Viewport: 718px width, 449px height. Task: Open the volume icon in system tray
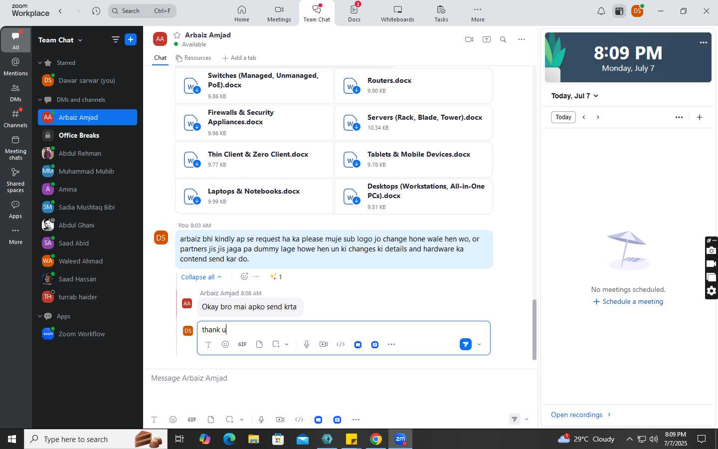[654, 439]
